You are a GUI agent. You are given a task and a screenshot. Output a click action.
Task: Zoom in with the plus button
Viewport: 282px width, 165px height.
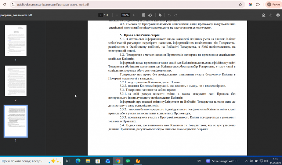click(x=134, y=15)
